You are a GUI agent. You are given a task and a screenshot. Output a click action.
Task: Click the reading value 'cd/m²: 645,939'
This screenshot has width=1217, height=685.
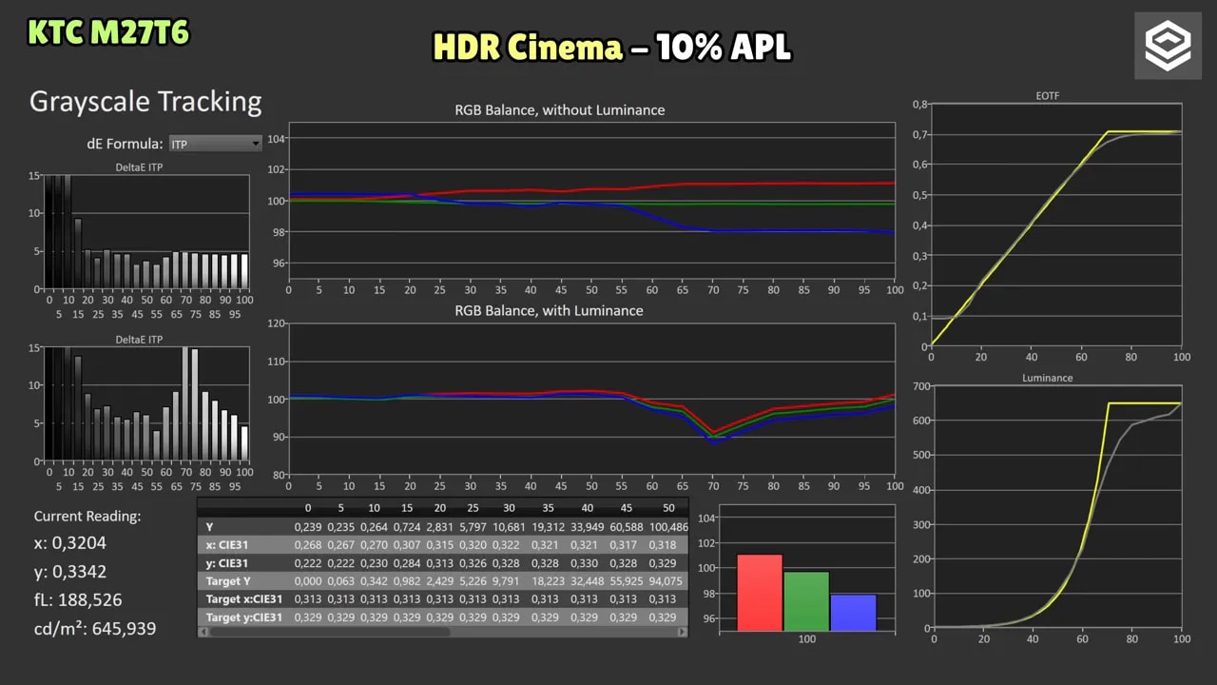[95, 628]
